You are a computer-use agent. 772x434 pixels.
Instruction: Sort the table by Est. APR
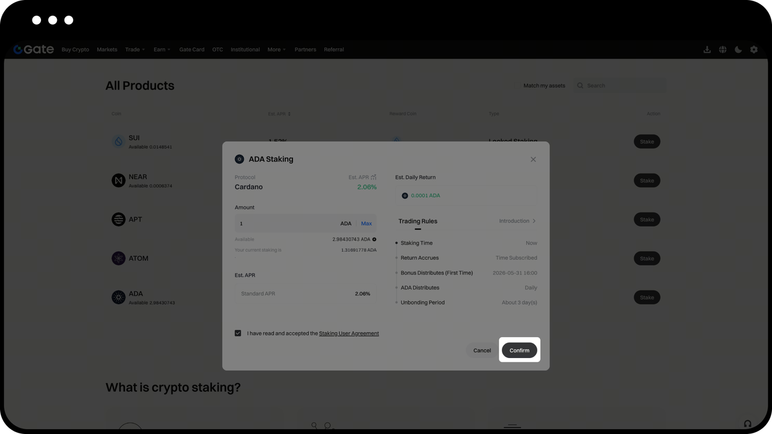coord(279,114)
